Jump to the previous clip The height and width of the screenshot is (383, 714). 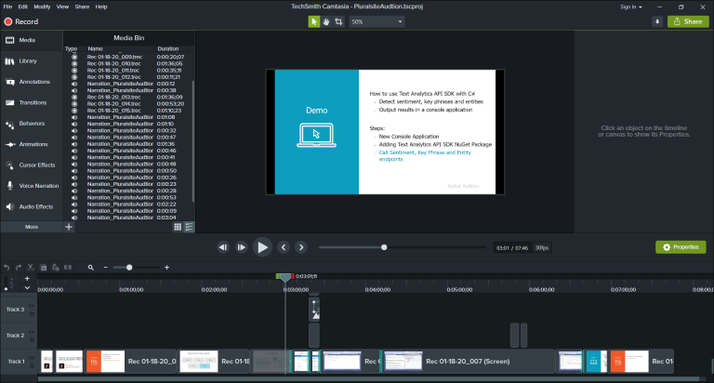point(284,247)
